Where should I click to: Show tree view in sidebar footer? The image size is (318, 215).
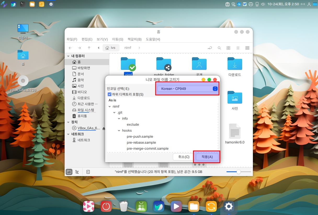77,172
